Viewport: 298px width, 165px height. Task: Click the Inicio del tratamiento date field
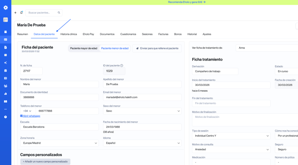coord(231,85)
